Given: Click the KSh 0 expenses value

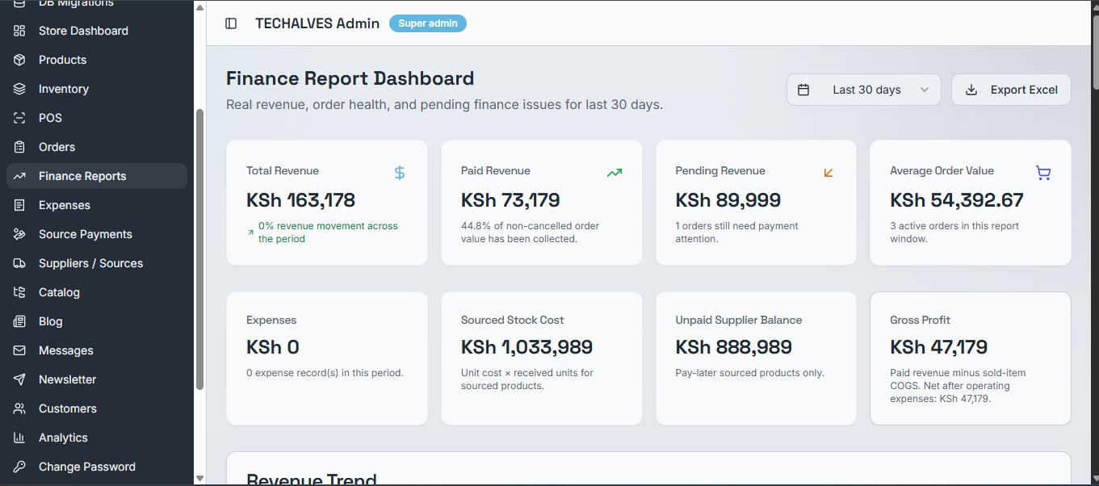Looking at the screenshot, I should [273, 347].
